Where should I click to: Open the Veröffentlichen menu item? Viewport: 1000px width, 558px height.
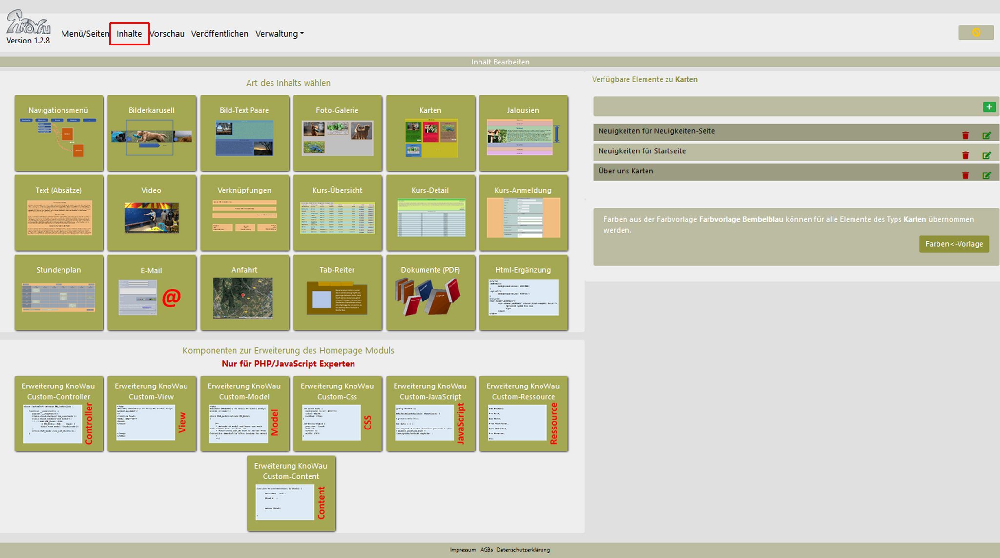(x=219, y=34)
